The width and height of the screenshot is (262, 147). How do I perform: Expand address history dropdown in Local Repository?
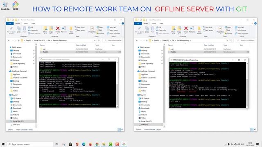(x=227, y=40)
